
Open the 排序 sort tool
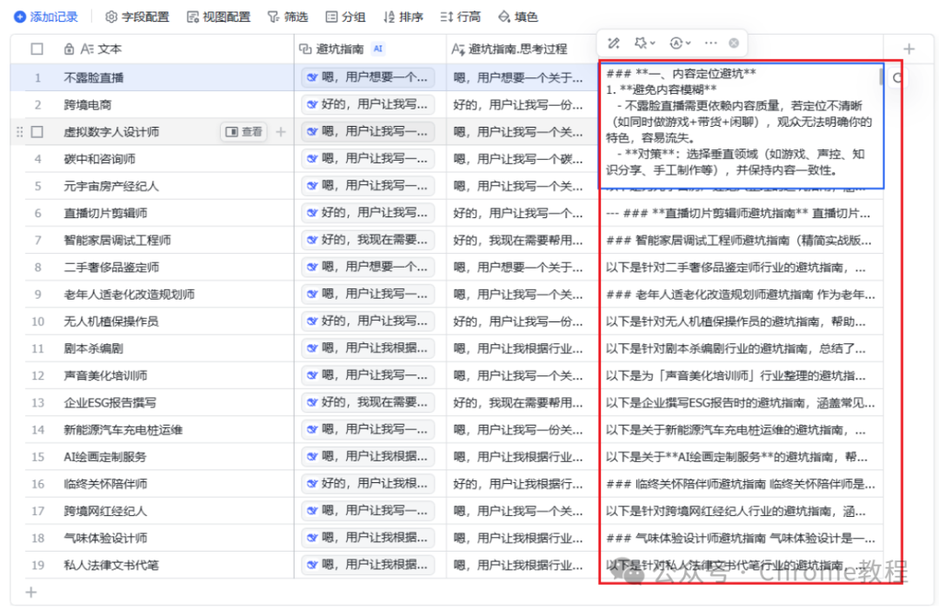[x=403, y=17]
